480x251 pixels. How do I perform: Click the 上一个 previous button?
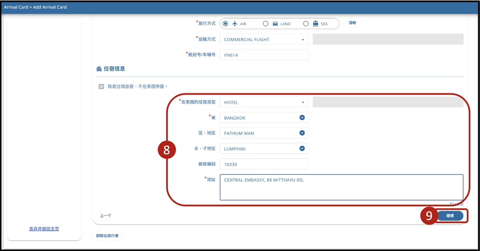point(106,215)
